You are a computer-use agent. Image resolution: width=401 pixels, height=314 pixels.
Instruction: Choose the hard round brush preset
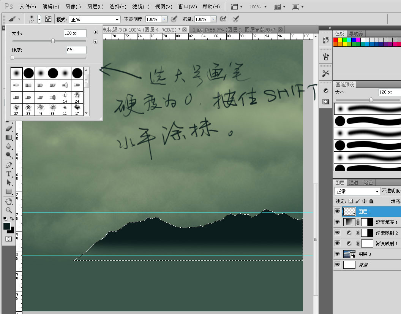click(28, 73)
